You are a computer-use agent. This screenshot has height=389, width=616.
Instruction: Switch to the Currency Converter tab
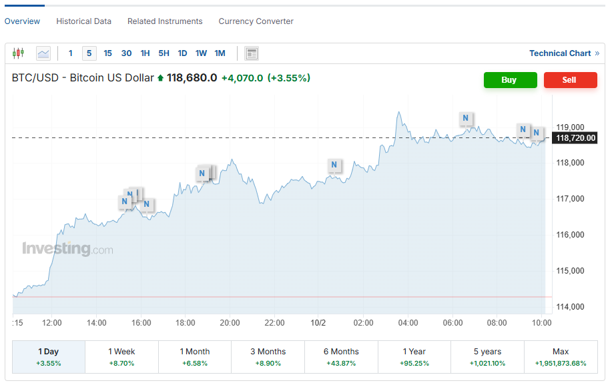pyautogui.click(x=256, y=21)
